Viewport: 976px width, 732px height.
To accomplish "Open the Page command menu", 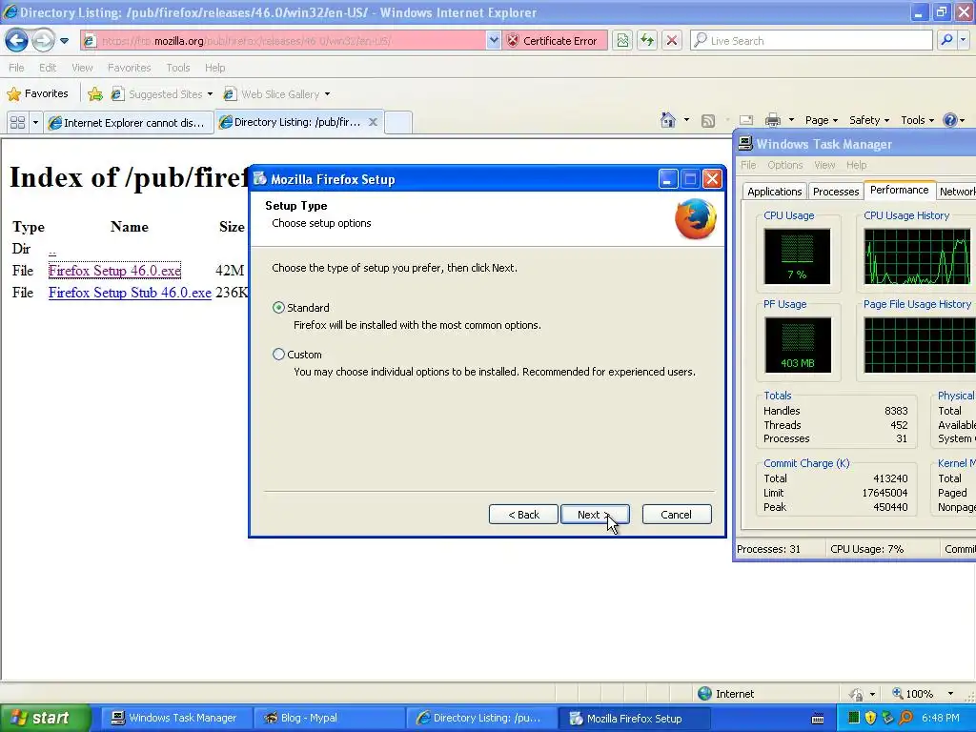I will pos(821,120).
